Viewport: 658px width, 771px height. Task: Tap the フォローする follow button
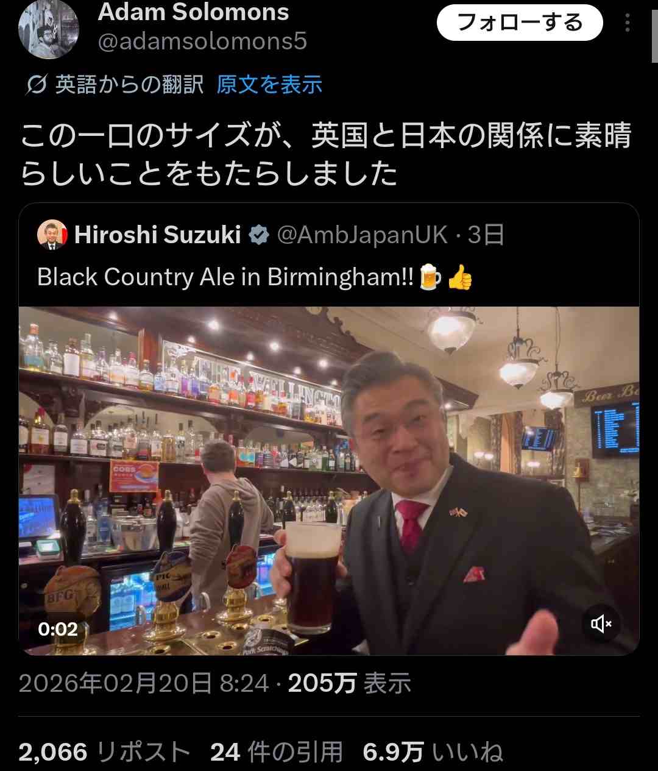tap(520, 23)
